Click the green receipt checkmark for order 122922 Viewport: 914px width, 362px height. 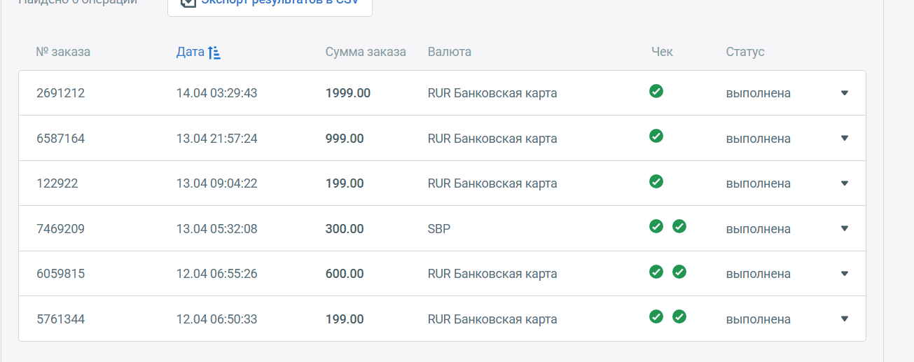point(656,181)
